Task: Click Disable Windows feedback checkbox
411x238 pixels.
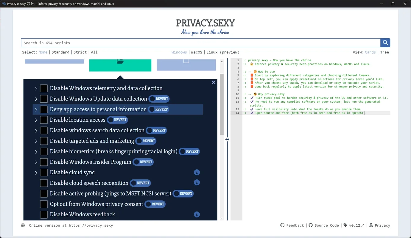Action: [x=44, y=214]
